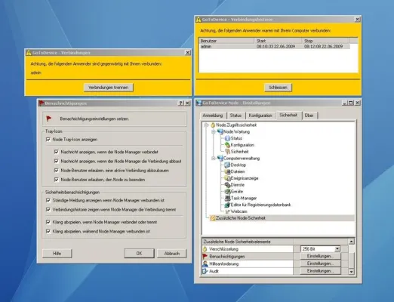Click the Audit row icon

point(205,271)
